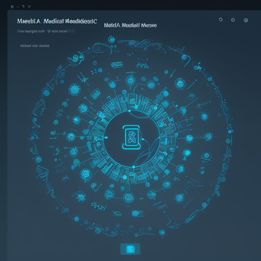Open the rightmost circular profile icon at top right
Screen dimensions: 261x261
click(246, 20)
